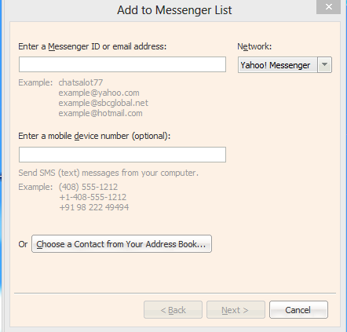The width and height of the screenshot is (347, 332).
Task: Close the Add to Messenger List dialog
Action: pos(328,6)
